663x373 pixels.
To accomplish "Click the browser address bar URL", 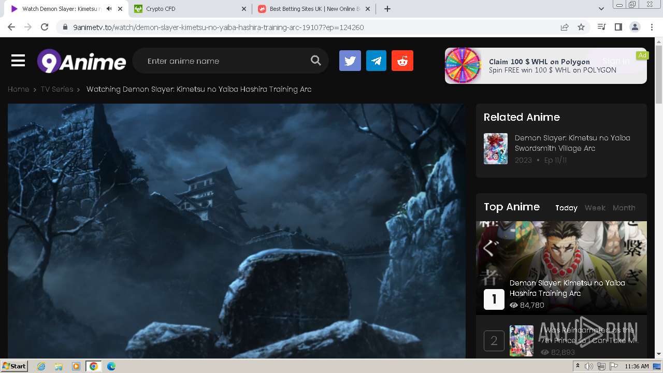I will click(x=219, y=27).
